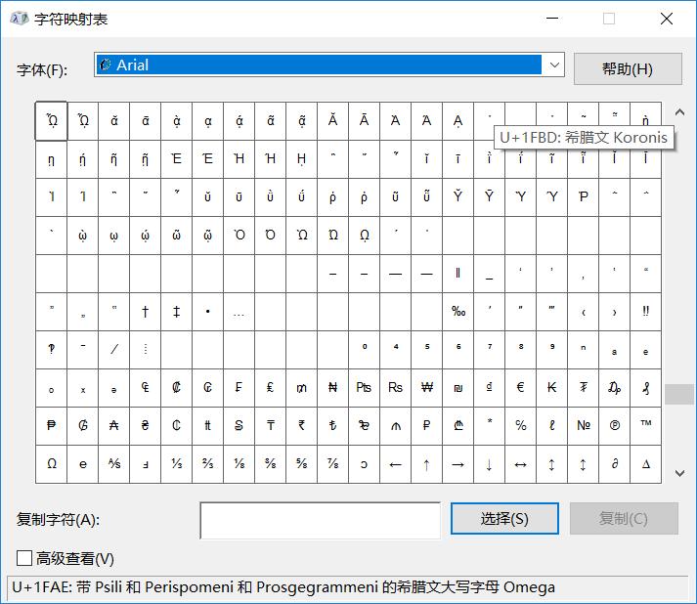Pick the per mille ‰ sign
The width and height of the screenshot is (697, 604).
457,312
